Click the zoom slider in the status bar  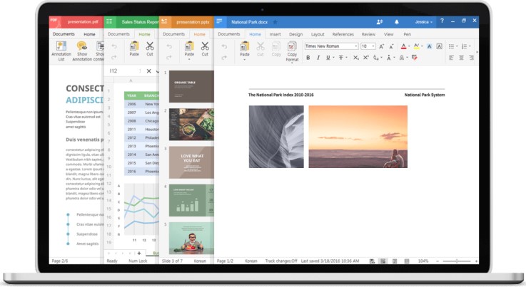pos(457,261)
